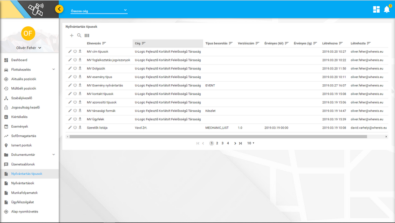Add a new record type with plus icon
The height and width of the screenshot is (223, 395).
point(72,36)
